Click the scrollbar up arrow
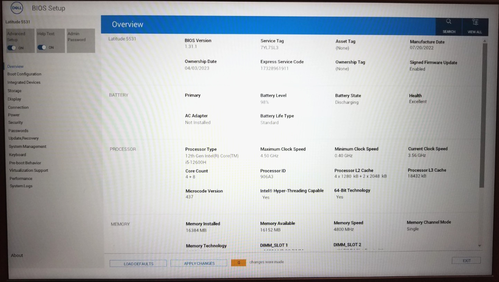Screen dimensions: 499x282 tap(484, 41)
